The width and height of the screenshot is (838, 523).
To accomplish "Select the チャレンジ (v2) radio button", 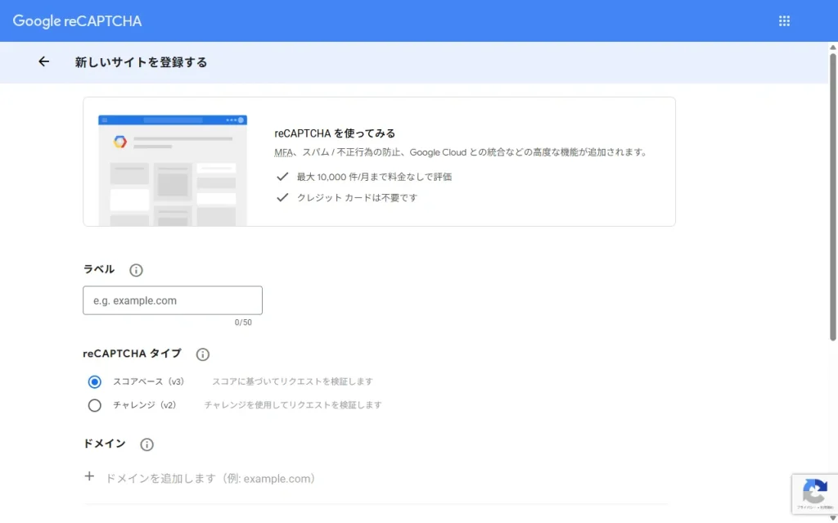I will tap(95, 405).
